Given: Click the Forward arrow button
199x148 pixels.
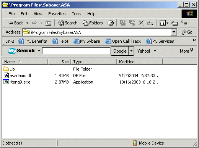Looking at the screenshot, I should click(34, 23).
